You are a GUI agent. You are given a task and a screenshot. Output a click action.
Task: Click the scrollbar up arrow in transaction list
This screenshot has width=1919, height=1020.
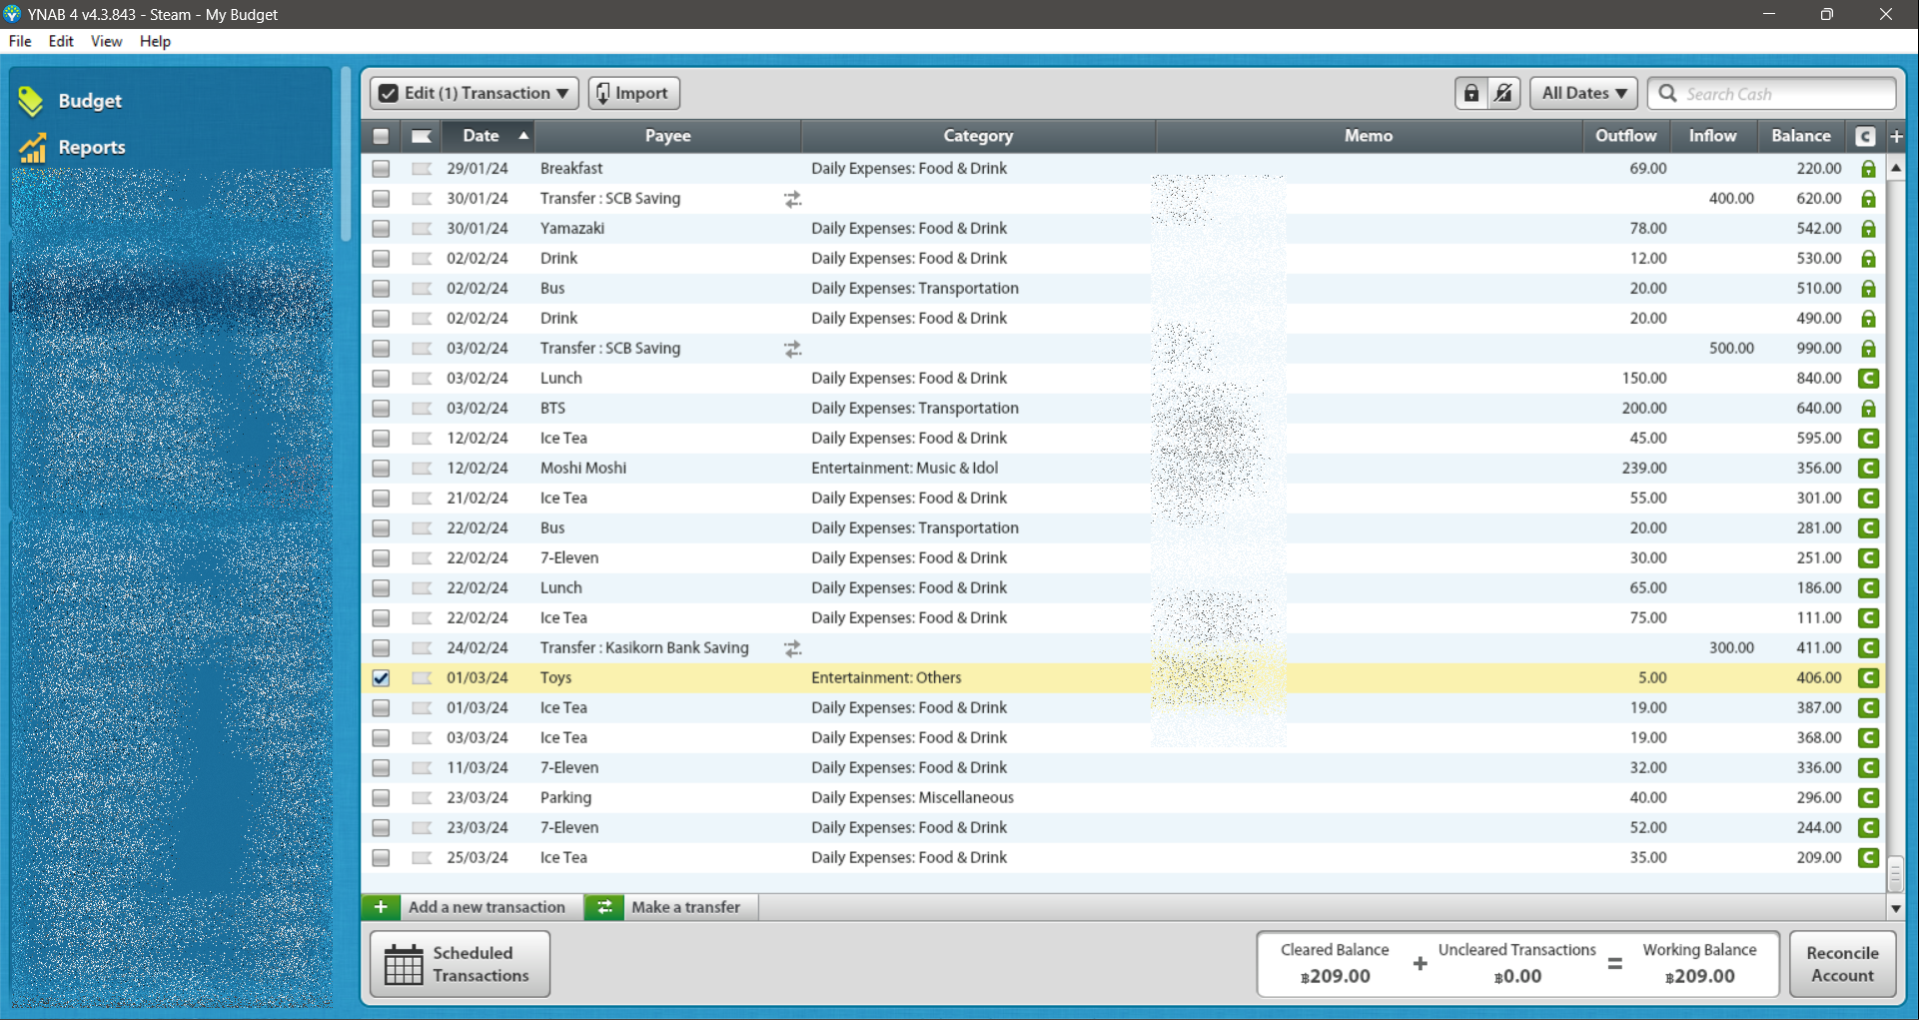[x=1895, y=168]
